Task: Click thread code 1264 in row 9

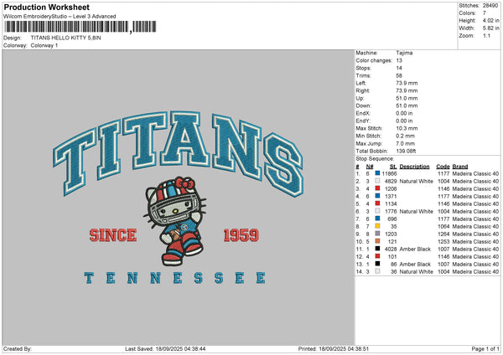Action: pos(443,234)
